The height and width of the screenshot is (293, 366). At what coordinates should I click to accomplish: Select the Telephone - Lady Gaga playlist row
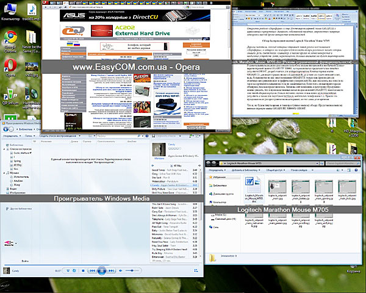pyautogui.click(x=174, y=219)
